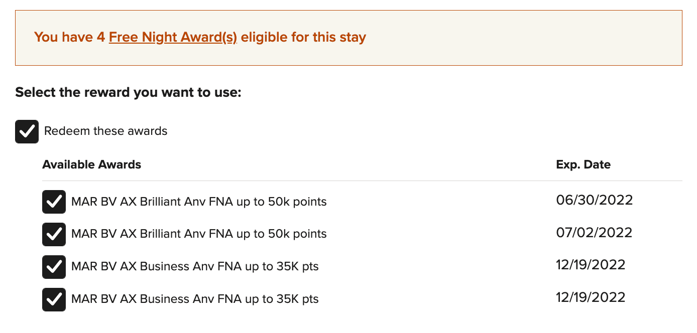Click the bottom Business Anv FNA 35K label

pos(195,299)
